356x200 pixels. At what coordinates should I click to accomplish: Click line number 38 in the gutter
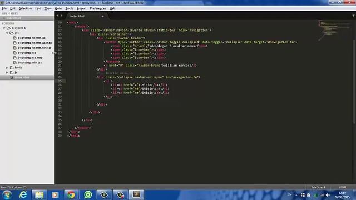tap(60, 132)
